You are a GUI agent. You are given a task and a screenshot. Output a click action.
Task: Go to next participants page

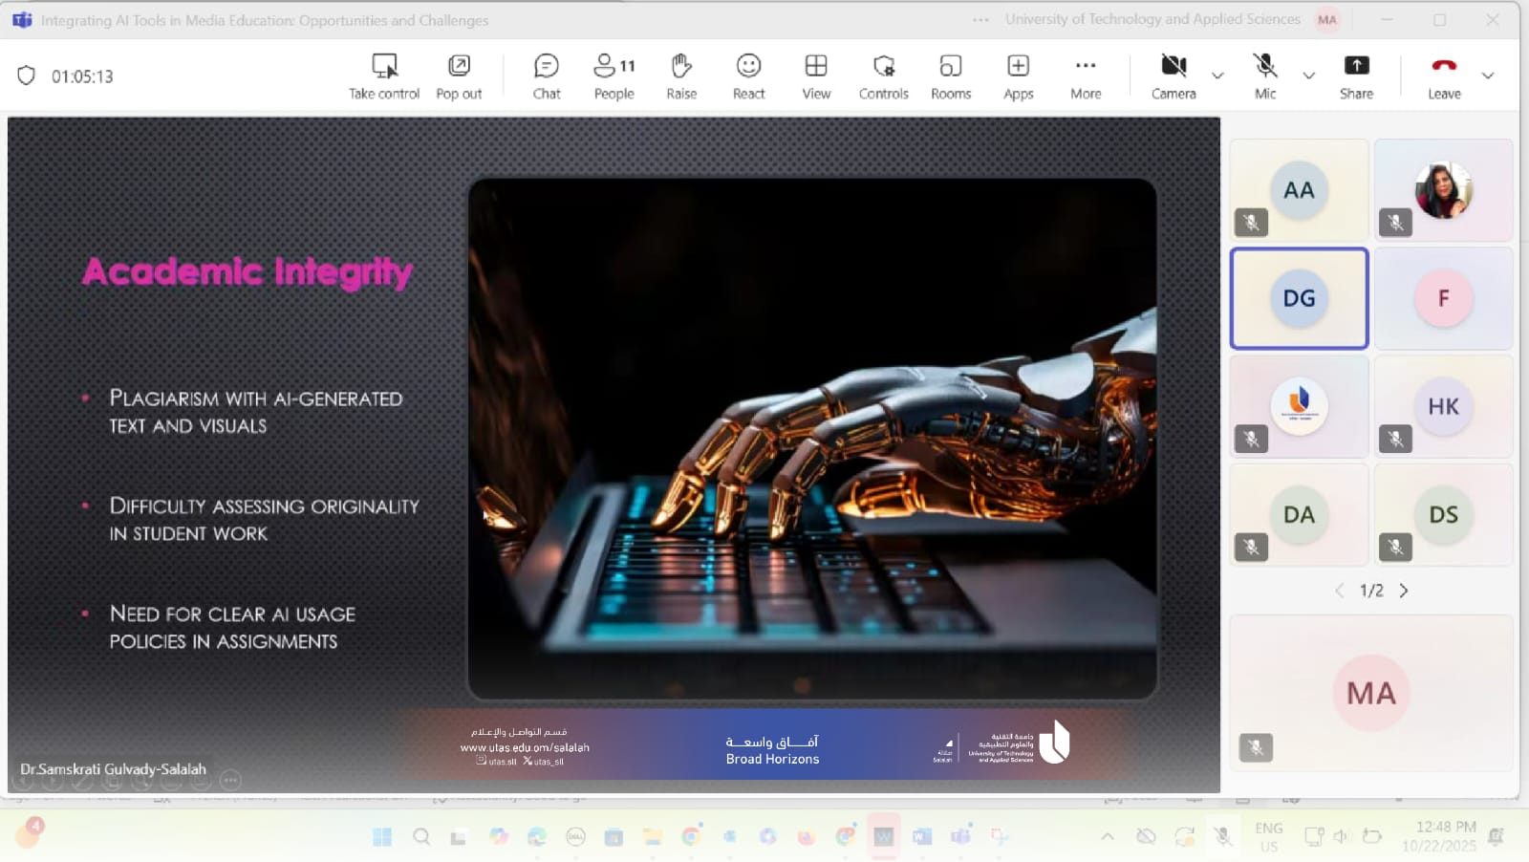click(x=1404, y=591)
